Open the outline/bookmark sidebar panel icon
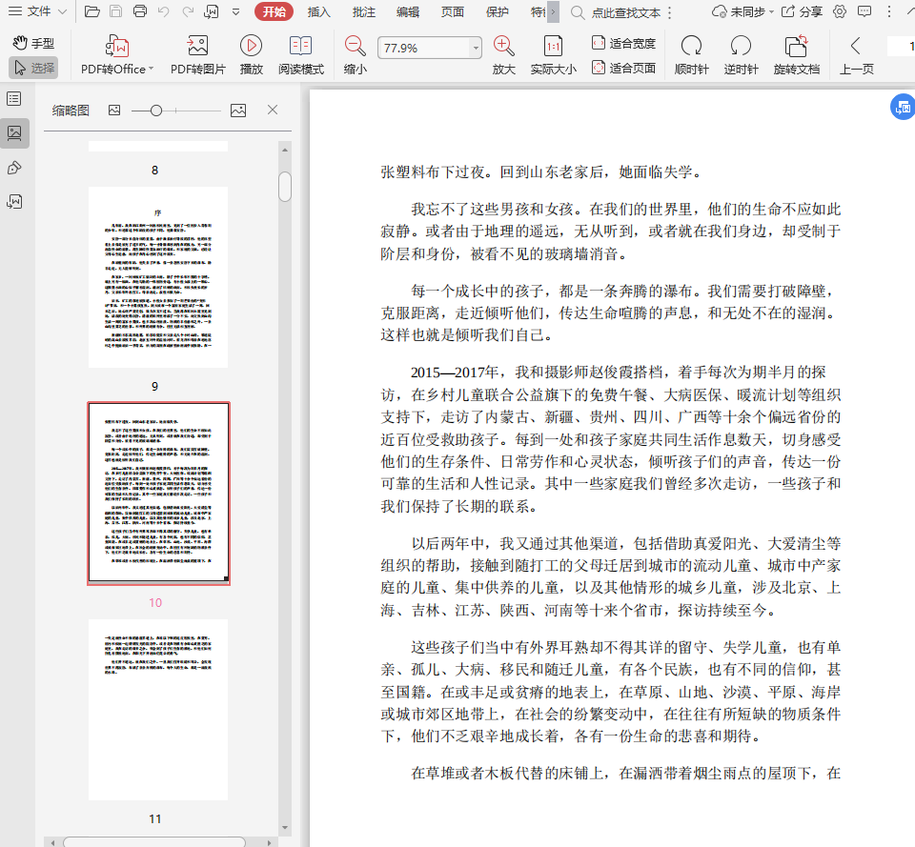 point(14,98)
